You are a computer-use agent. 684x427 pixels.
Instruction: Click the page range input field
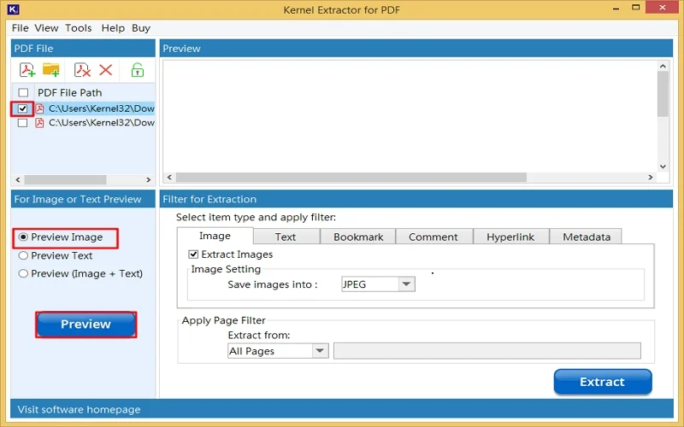coord(487,351)
